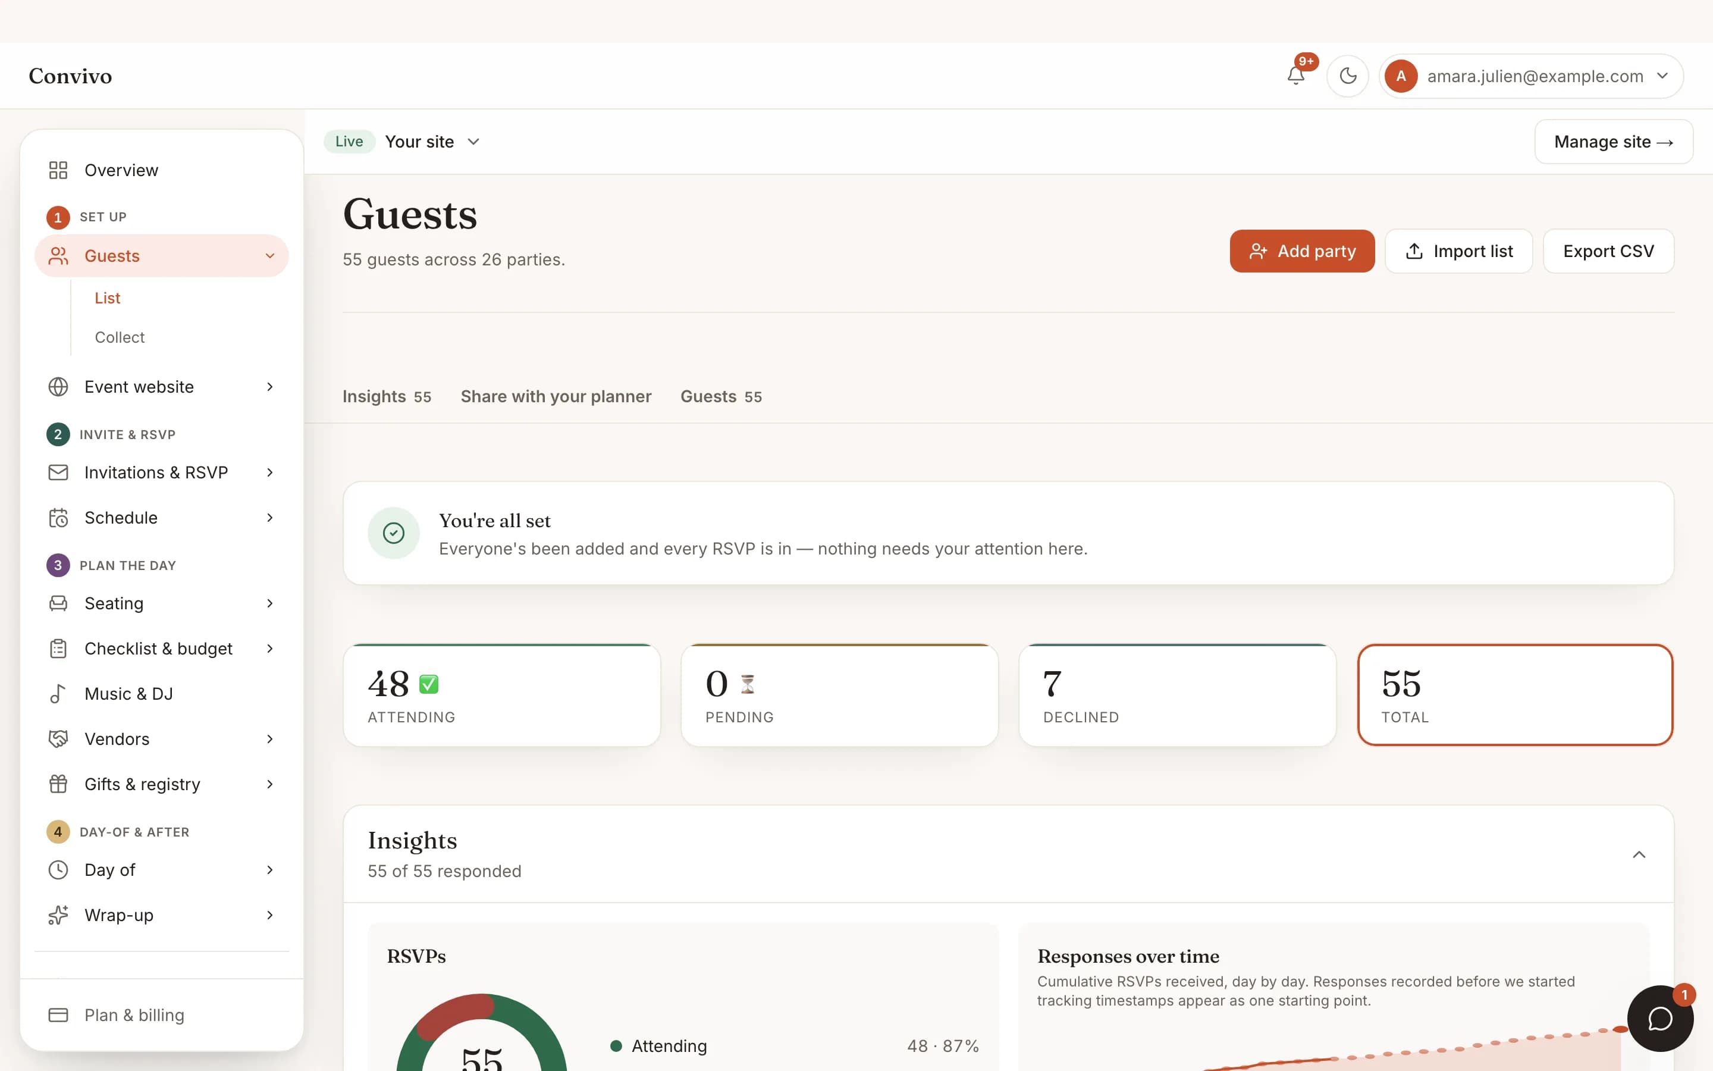Click the Day of clock icon
1713x1071 pixels.
pos(58,870)
